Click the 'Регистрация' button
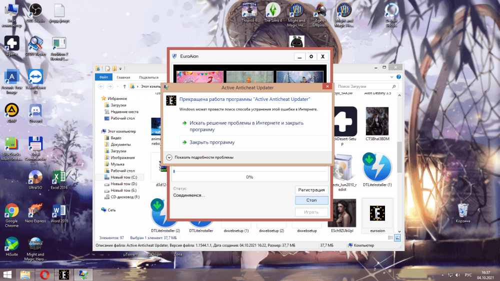 (x=311, y=190)
